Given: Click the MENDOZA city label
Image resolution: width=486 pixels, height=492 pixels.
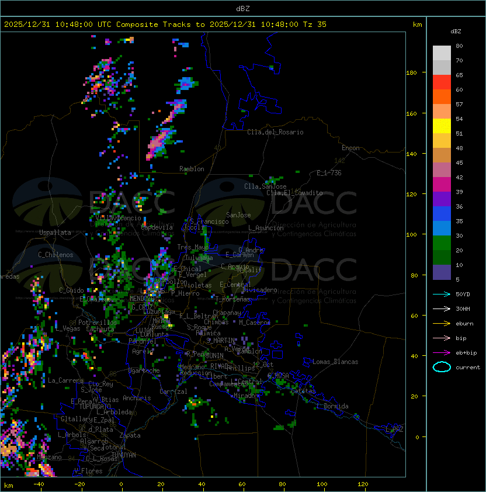Looking at the screenshot, I should point(142,298).
